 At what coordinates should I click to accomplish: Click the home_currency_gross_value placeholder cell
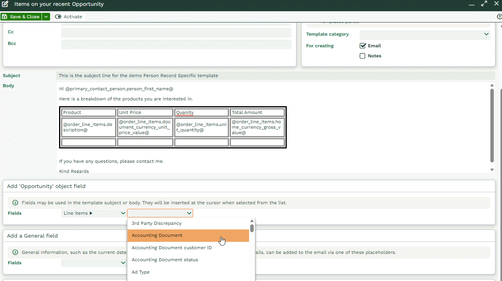tap(257, 128)
